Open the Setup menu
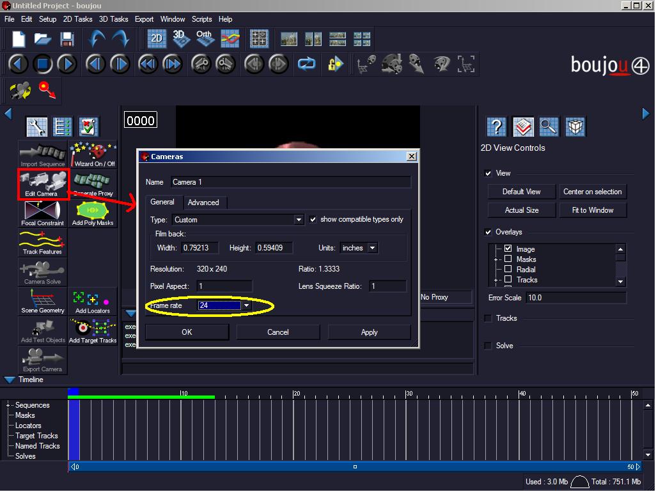 tap(47, 19)
